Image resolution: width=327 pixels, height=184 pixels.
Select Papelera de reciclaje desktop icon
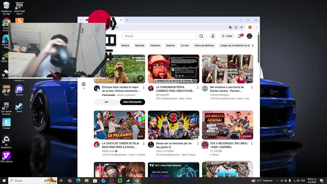6,8
